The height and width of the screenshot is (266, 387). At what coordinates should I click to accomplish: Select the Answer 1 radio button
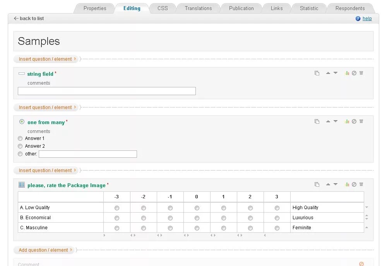(x=20, y=138)
